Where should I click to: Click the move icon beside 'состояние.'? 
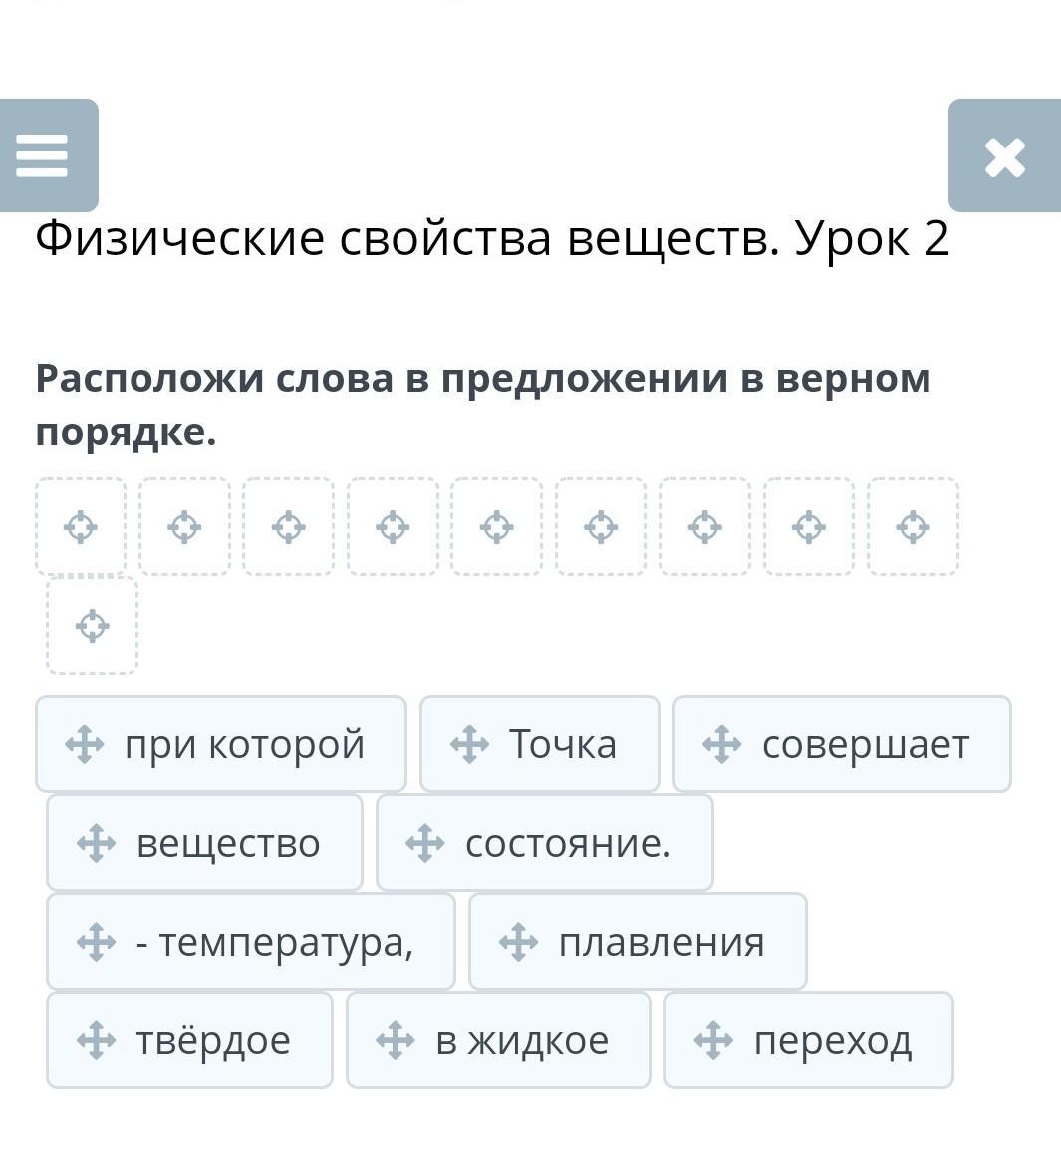(425, 843)
